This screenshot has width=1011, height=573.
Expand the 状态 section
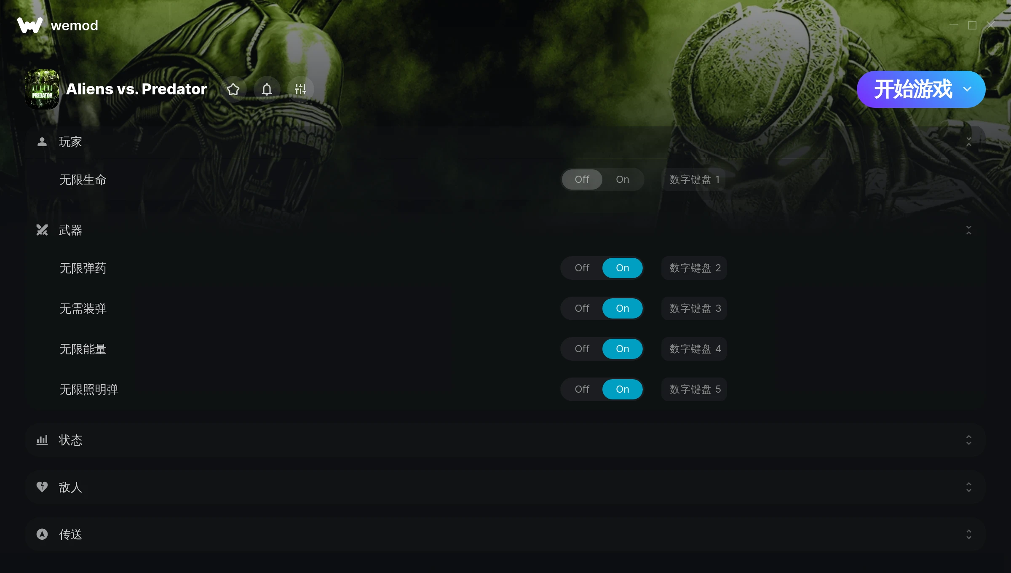968,440
